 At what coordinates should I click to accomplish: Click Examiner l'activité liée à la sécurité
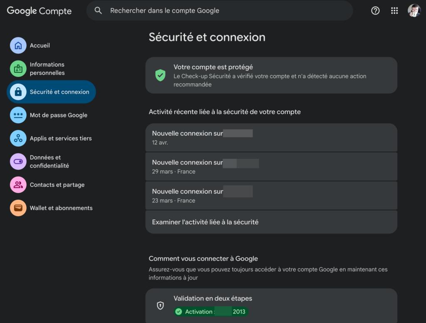[271, 222]
